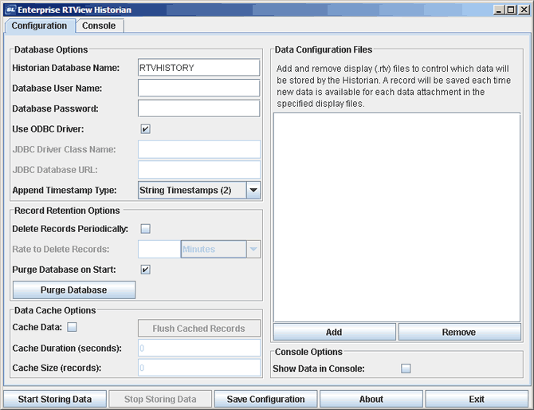The width and height of the screenshot is (534, 410).
Task: Open the About dialog
Action: (x=371, y=399)
